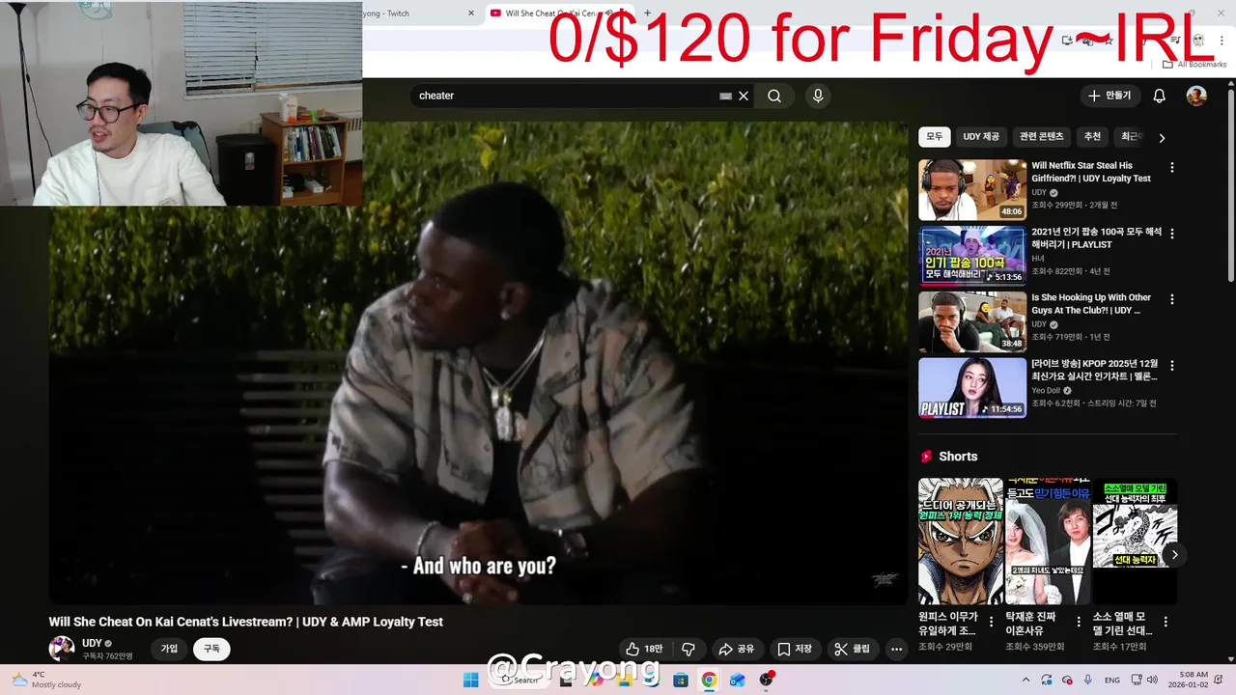Toggle the 구독 subscribe button
Viewport: 1236px width, 695px height.
click(211, 649)
